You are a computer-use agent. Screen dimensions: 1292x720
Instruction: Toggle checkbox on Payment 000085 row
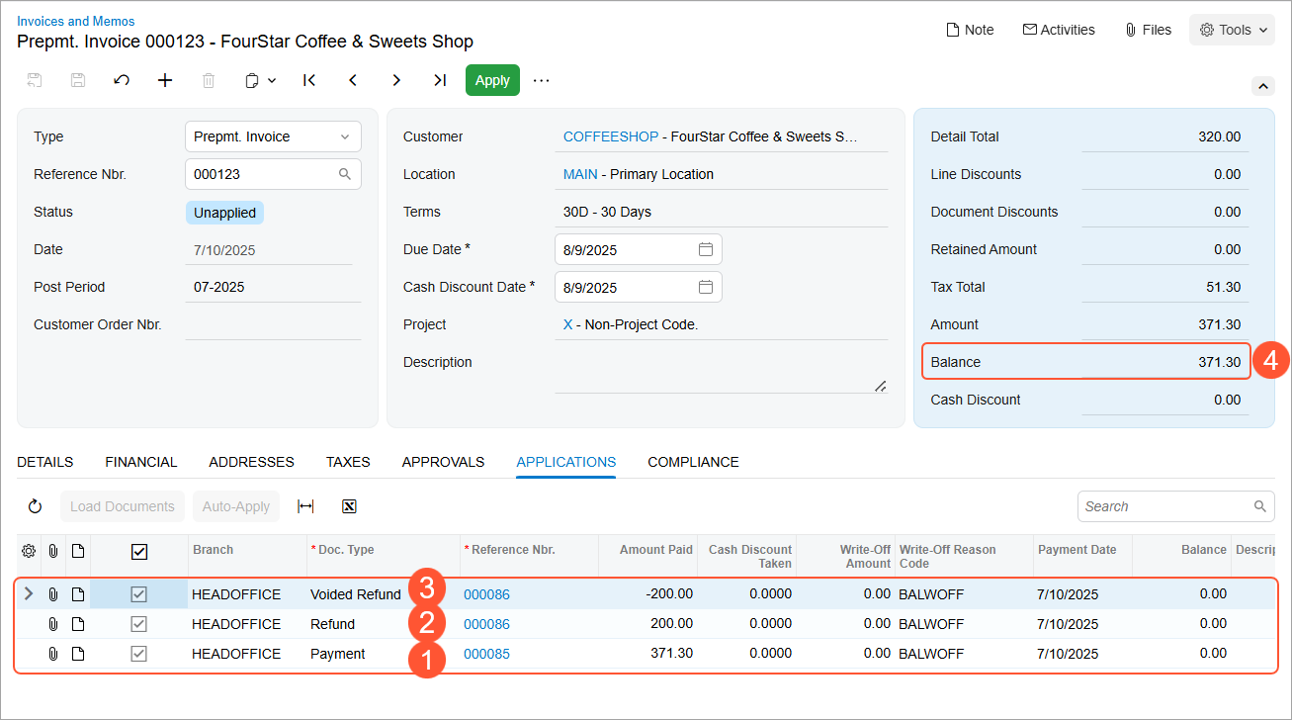click(x=139, y=654)
